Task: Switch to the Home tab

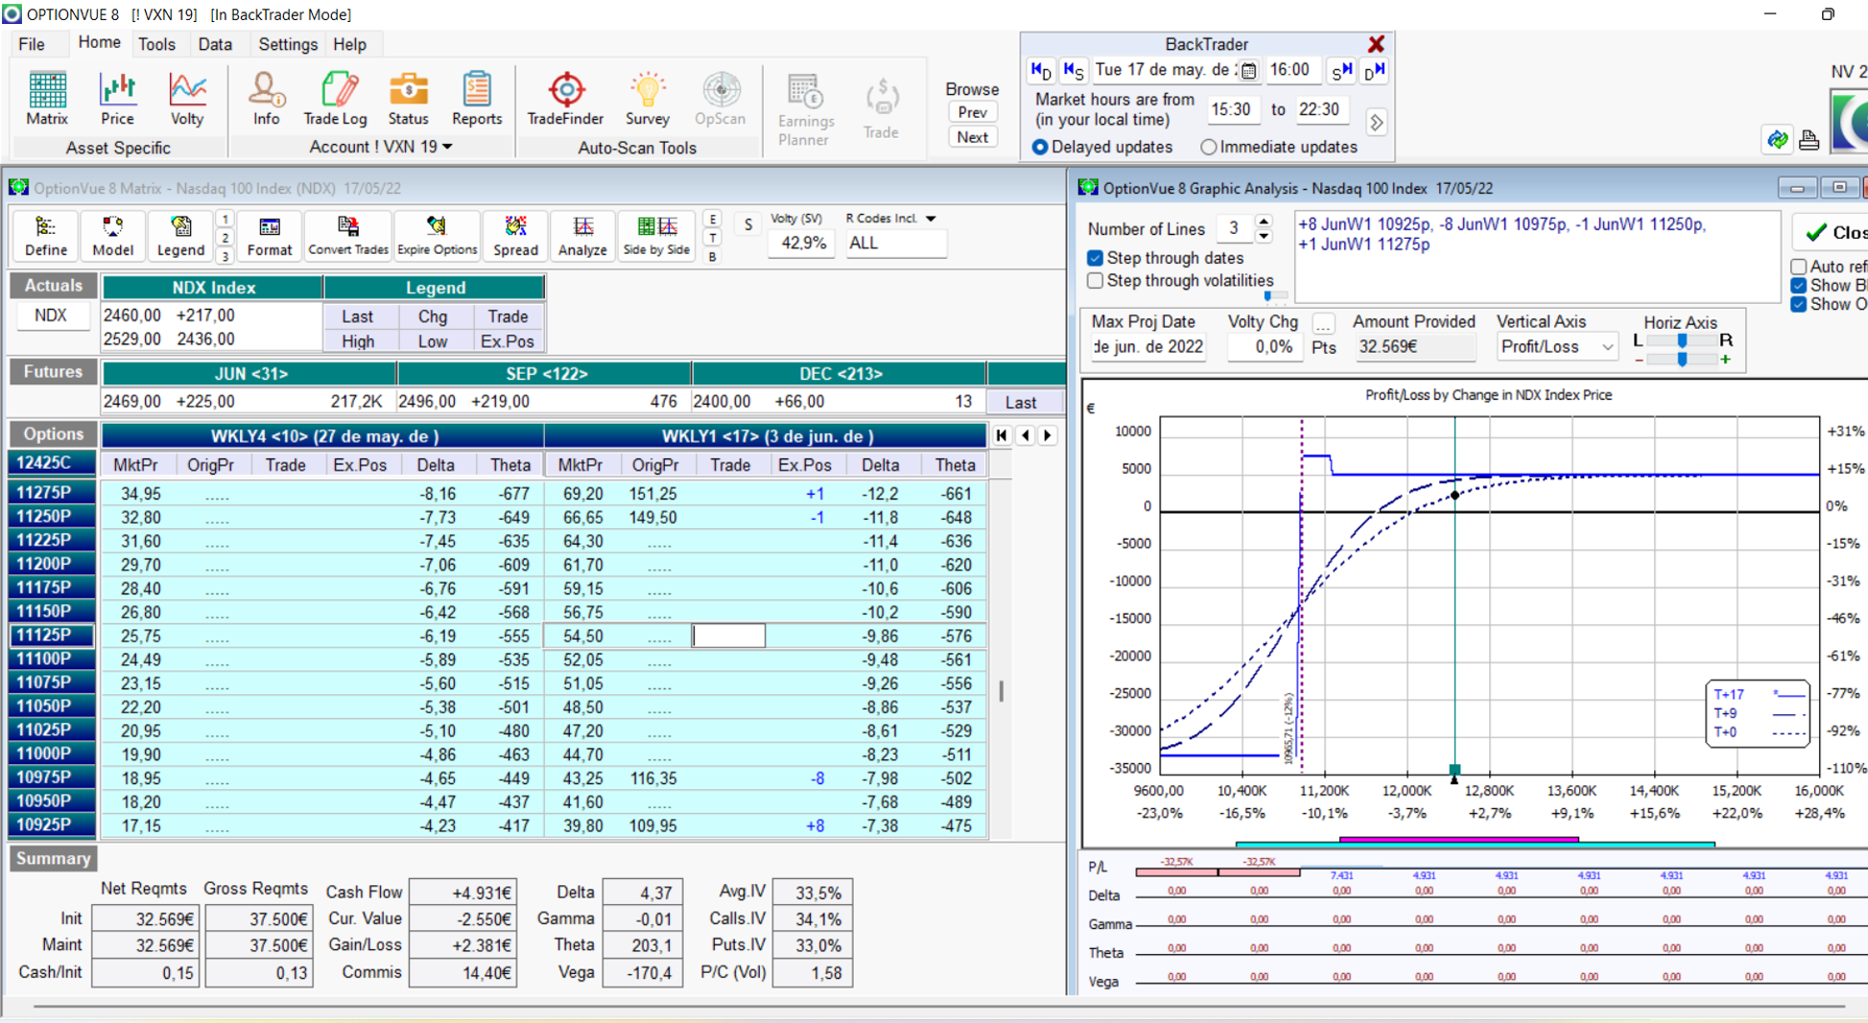Action: click(99, 43)
